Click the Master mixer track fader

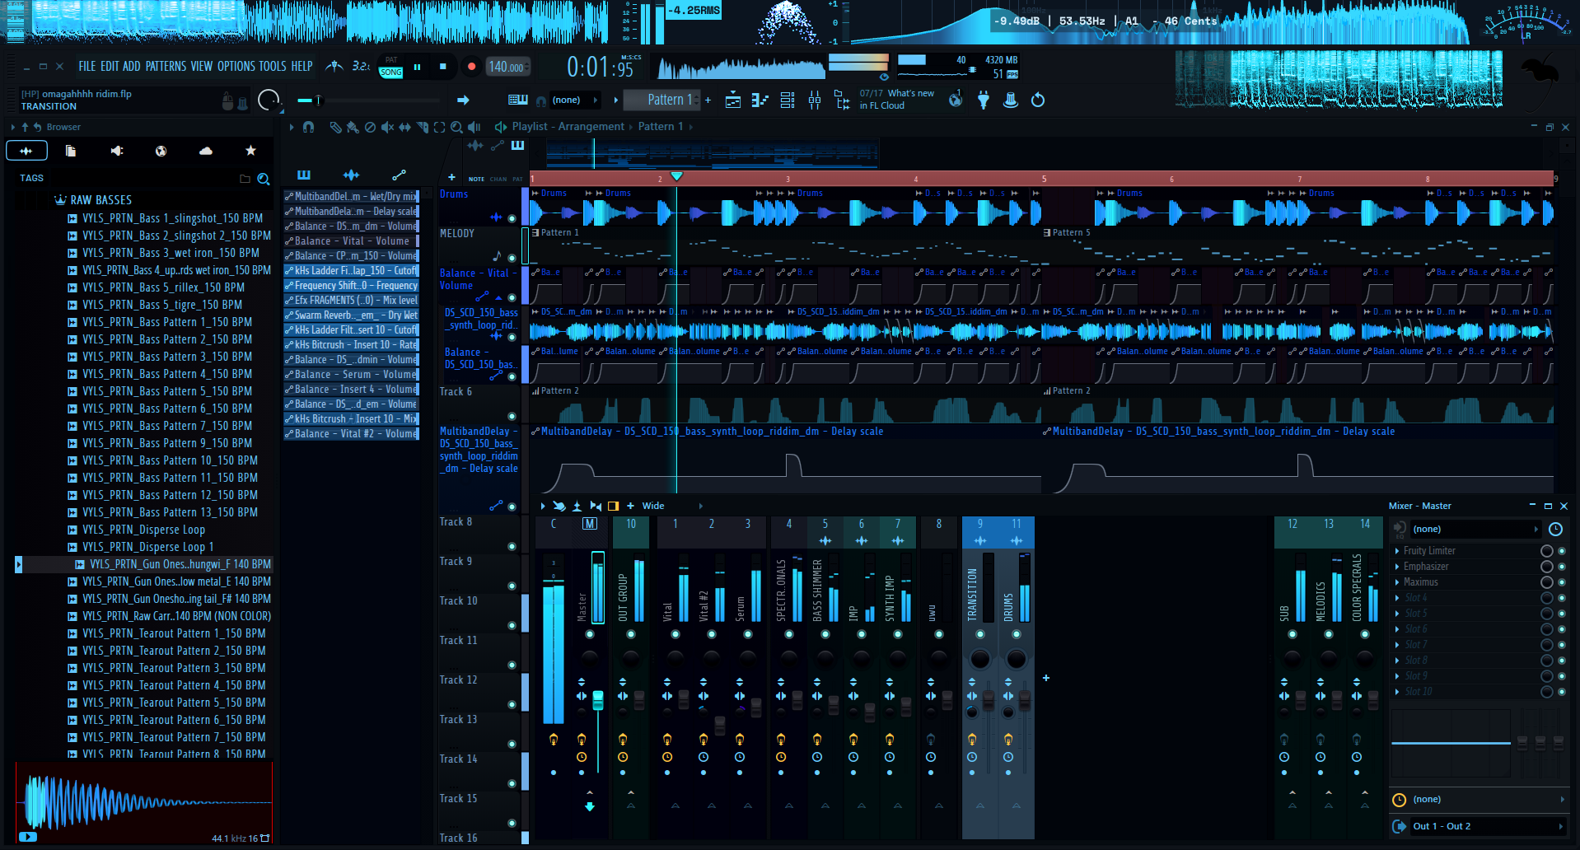click(x=598, y=700)
